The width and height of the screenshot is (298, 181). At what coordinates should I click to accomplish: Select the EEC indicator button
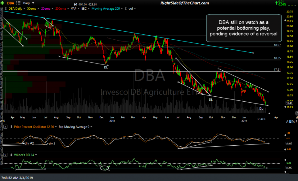click(84, 9)
